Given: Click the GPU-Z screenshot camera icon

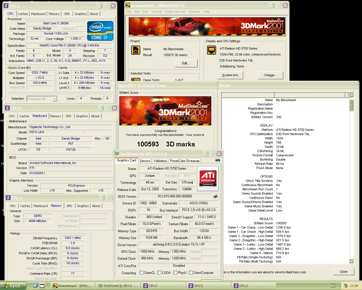Looking at the screenshot, I should (x=217, y=160).
